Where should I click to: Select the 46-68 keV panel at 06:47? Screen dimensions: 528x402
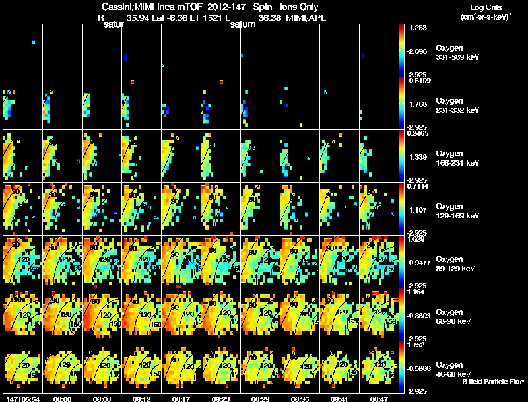[x=379, y=367]
